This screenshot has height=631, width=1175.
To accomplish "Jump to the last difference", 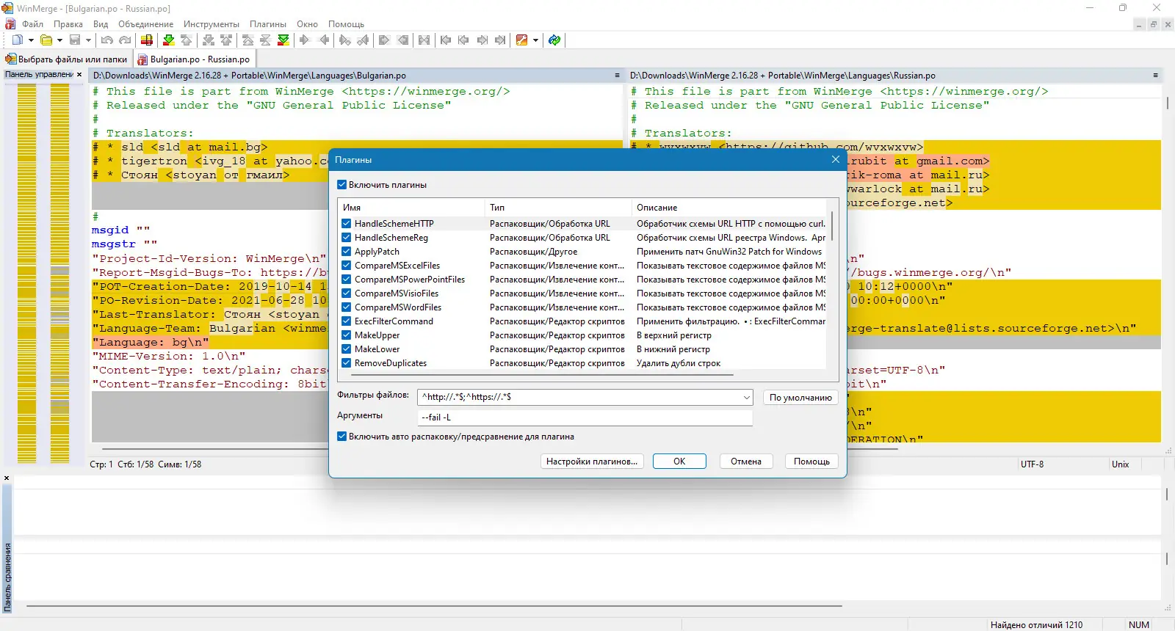I will click(283, 40).
